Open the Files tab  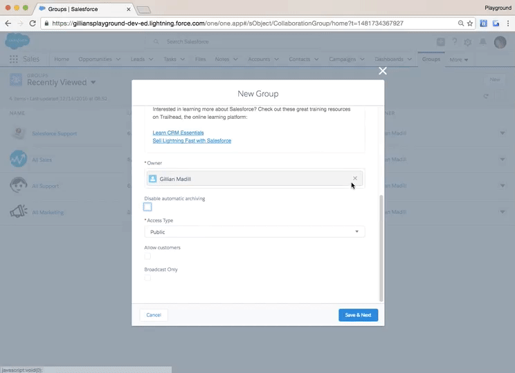pos(200,59)
